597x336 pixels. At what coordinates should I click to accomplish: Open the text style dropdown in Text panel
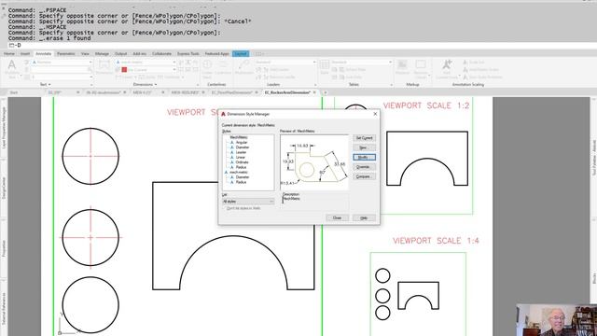[62, 63]
